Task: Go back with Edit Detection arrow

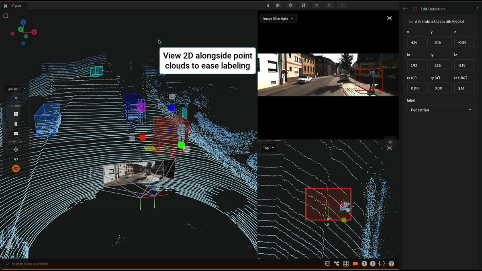Action: 405,9
